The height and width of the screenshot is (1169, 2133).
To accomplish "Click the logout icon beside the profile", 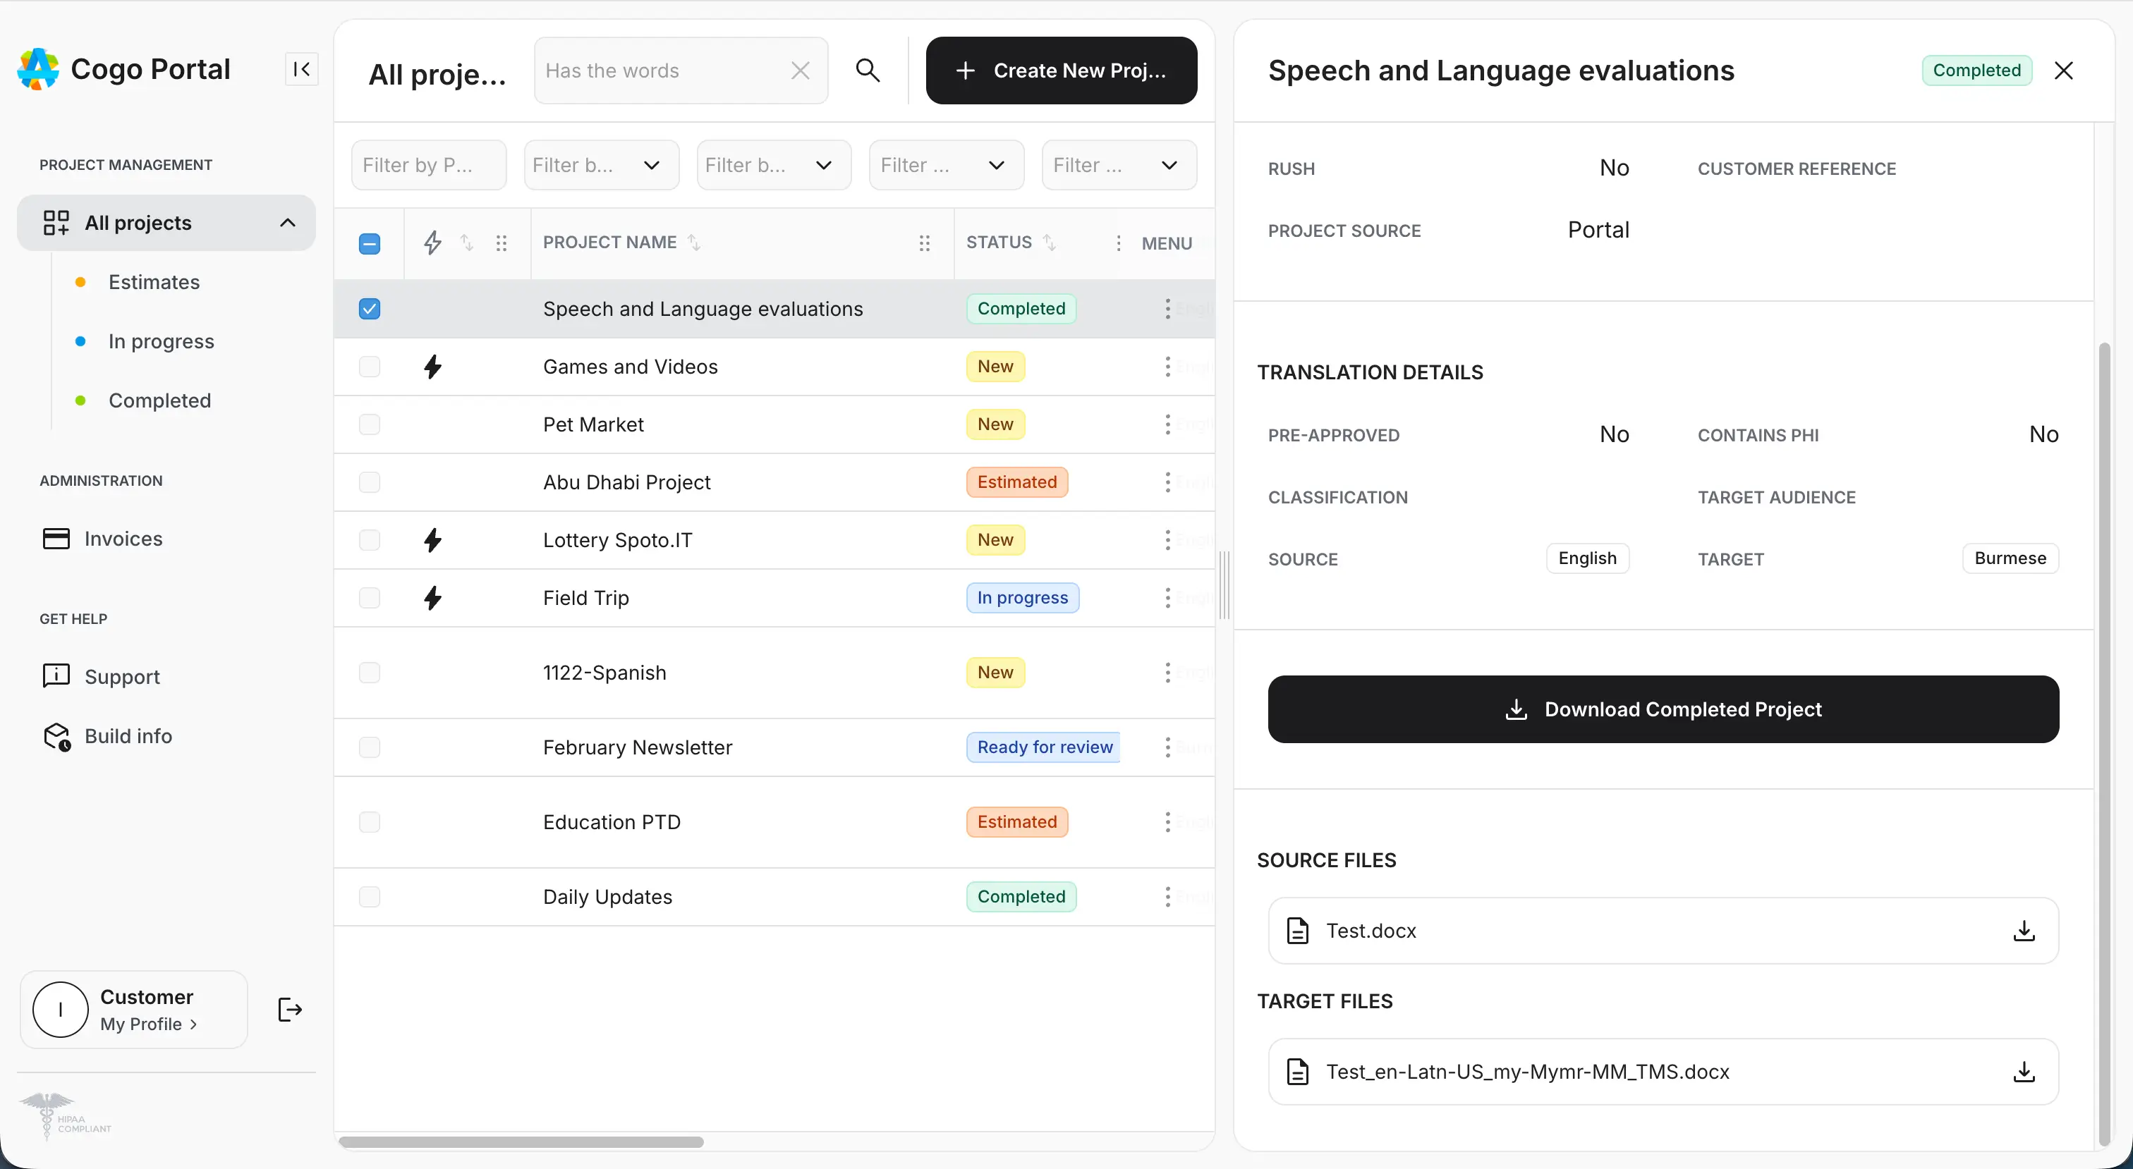I will click(290, 1010).
